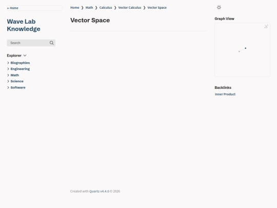Collapse the Explorer section
This screenshot has height=208, width=277.
(x=16, y=55)
